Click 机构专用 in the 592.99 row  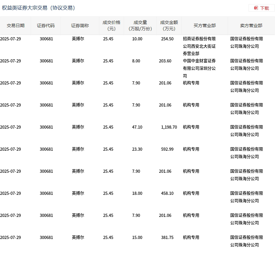(191, 149)
